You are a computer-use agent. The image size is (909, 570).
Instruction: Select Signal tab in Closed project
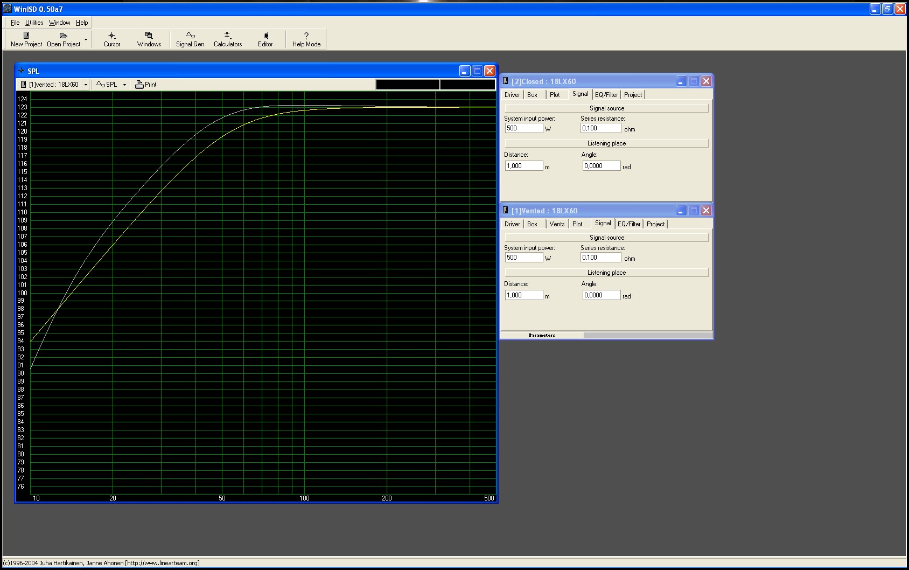(581, 94)
